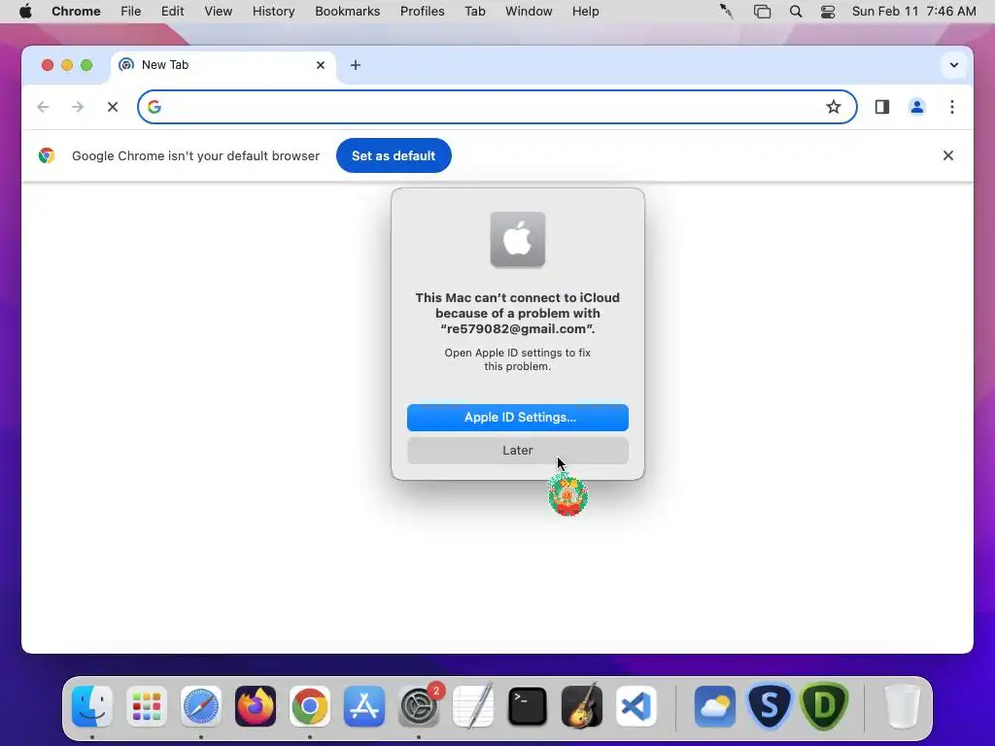
Task: Open the blue S shield app in Dock
Action: tap(770, 706)
